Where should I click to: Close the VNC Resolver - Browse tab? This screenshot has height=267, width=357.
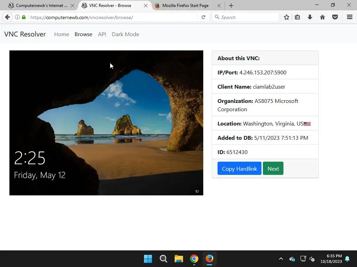(x=146, y=6)
